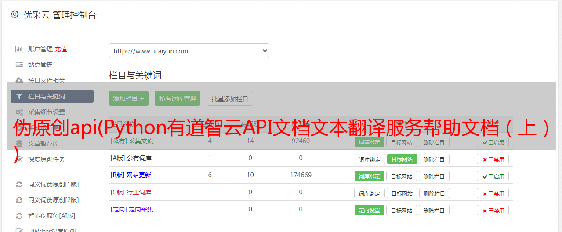Screen dimensions: 562x232
Task: Click the red 充值 link
Action: 61,49
